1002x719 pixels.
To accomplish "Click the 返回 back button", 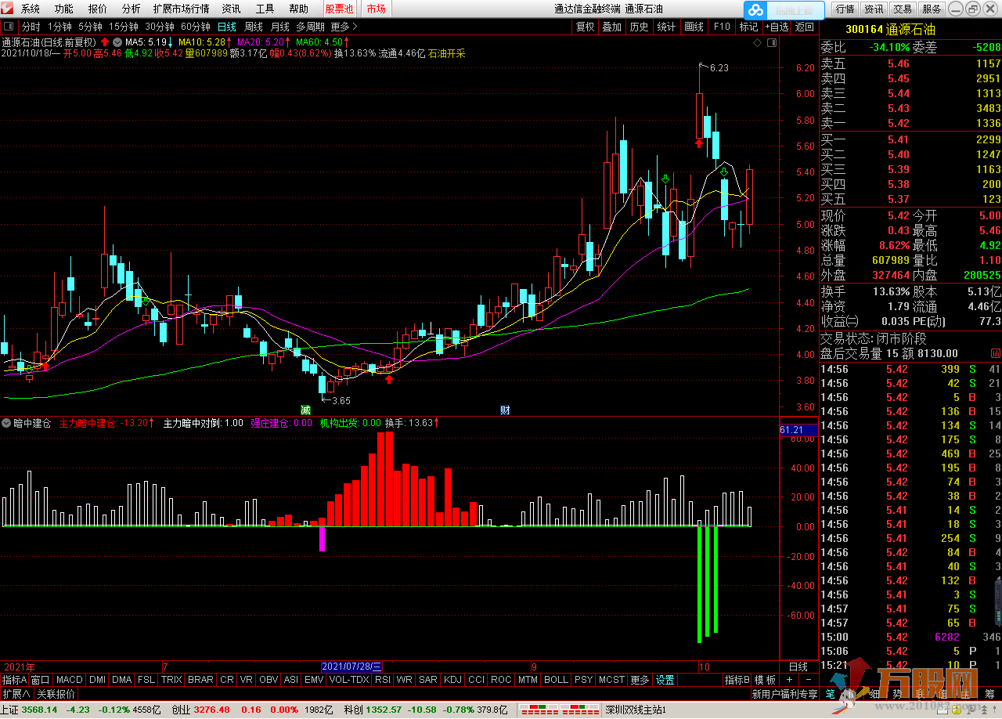I will click(x=805, y=27).
